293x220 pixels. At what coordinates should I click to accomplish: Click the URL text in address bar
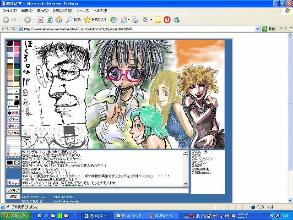(x=78, y=29)
